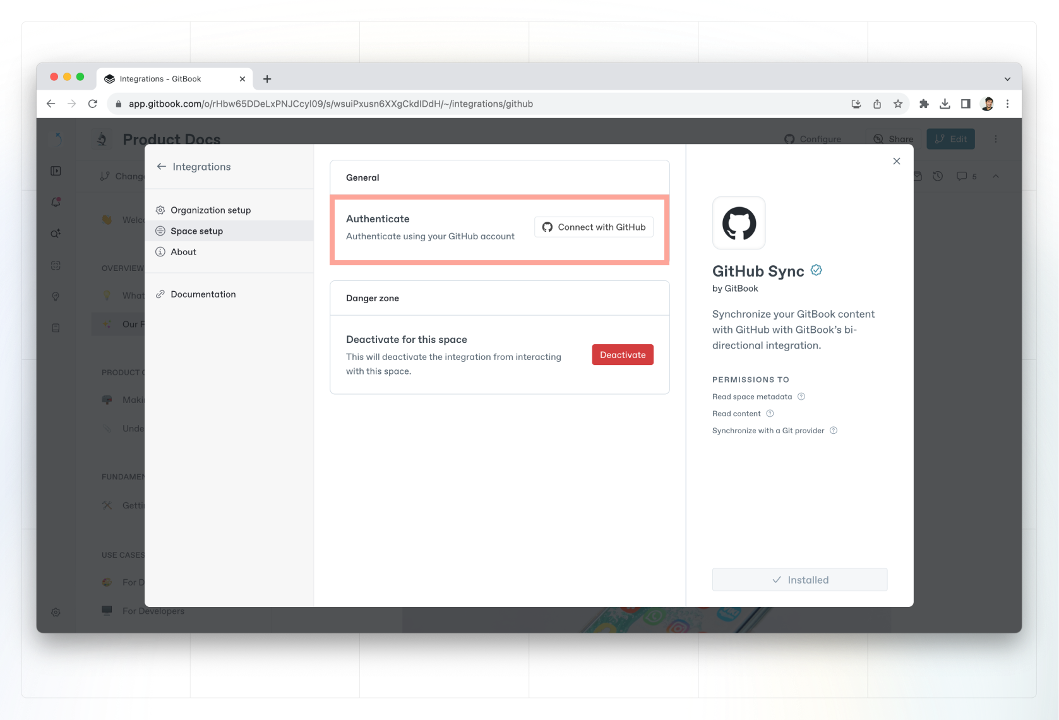Bookmark this page with the star icon
Image resolution: width=1059 pixels, height=720 pixels.
pos(898,104)
